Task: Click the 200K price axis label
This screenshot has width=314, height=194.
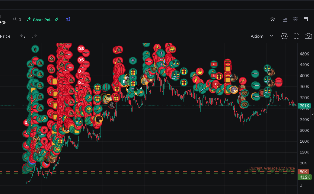Action: click(304, 131)
